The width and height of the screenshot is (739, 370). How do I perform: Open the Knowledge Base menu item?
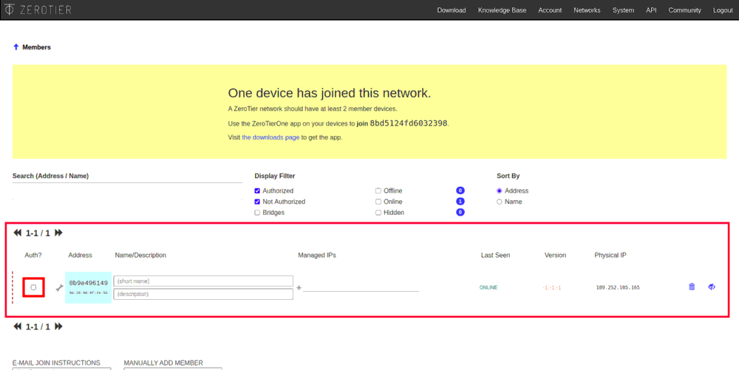[502, 10]
